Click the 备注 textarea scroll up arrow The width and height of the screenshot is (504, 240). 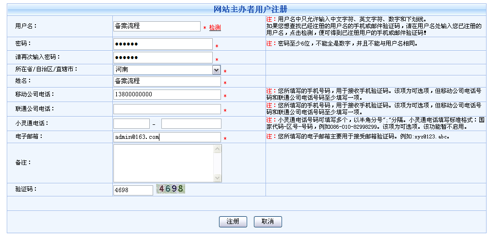[218, 149]
